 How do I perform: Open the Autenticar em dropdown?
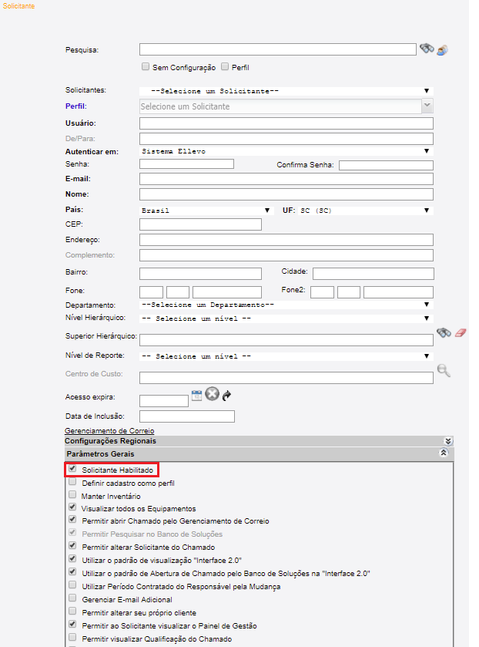coord(286,151)
